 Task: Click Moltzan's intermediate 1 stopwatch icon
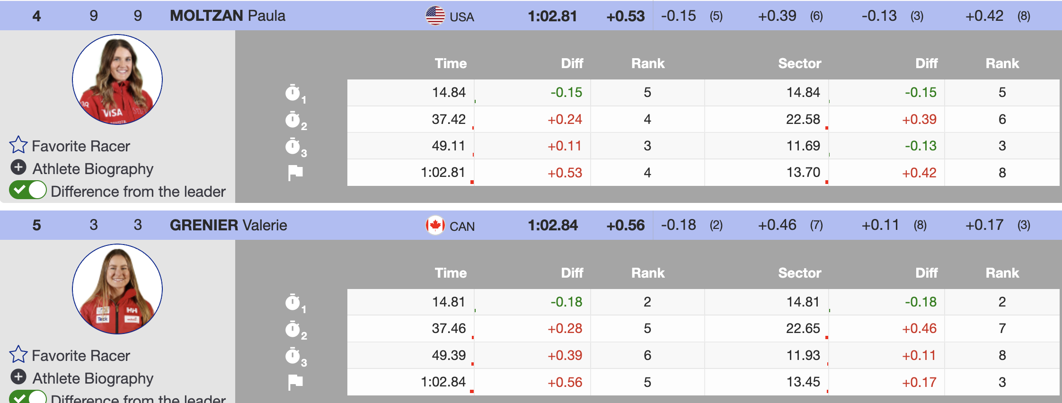click(x=293, y=93)
